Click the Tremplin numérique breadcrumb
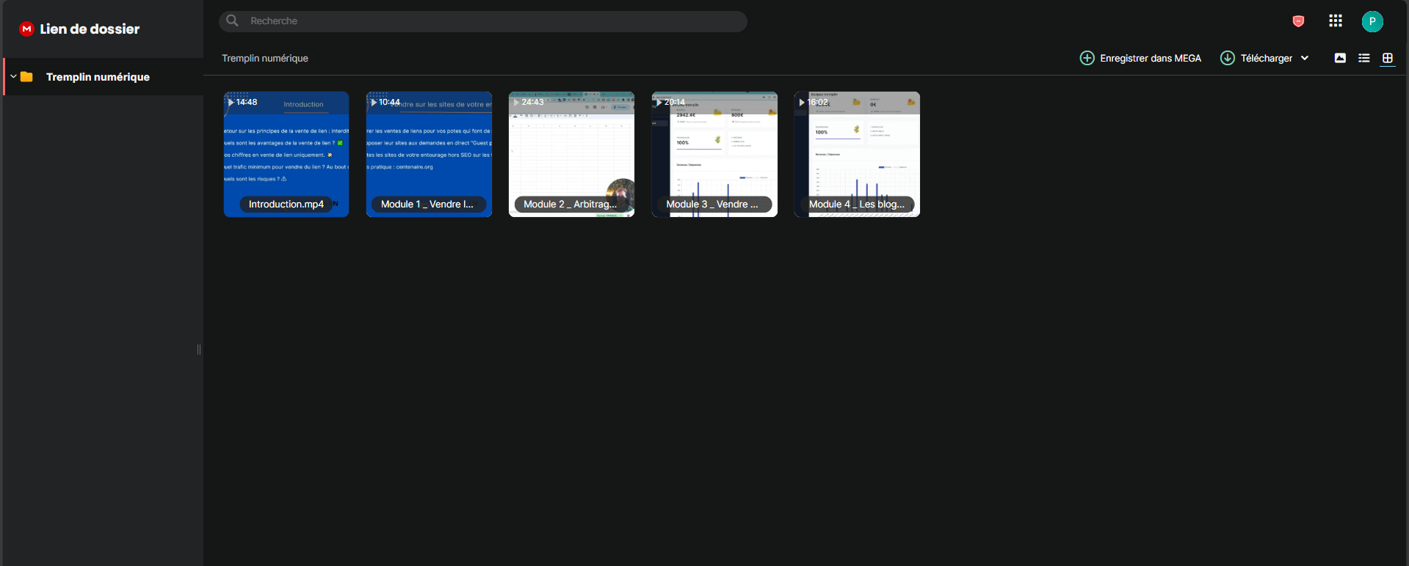Viewport: 1409px width, 566px height. click(265, 58)
